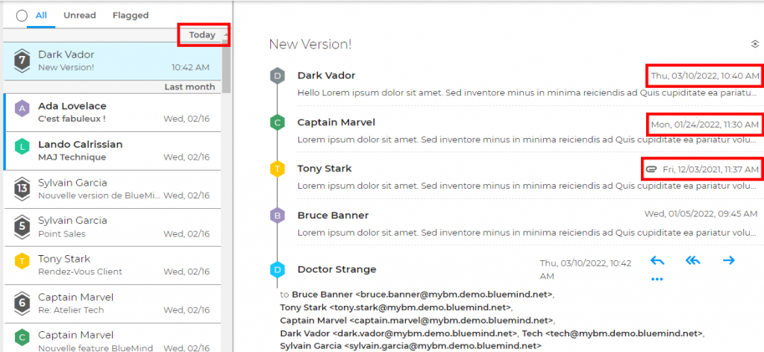Click recipient Tony Stark's email address

point(421,307)
